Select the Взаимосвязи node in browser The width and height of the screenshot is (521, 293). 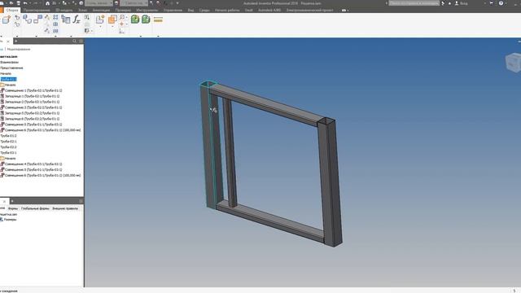pos(9,62)
